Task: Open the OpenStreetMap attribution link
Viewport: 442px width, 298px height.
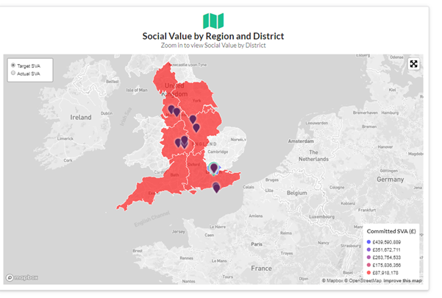Action: point(371,280)
